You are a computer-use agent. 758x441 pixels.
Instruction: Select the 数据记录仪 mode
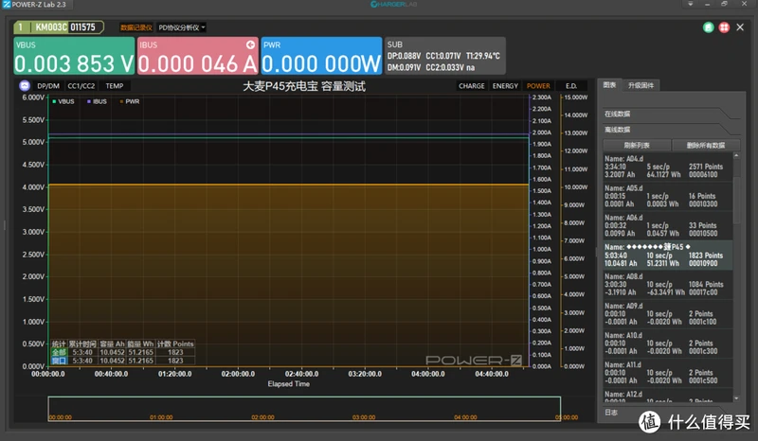(136, 27)
